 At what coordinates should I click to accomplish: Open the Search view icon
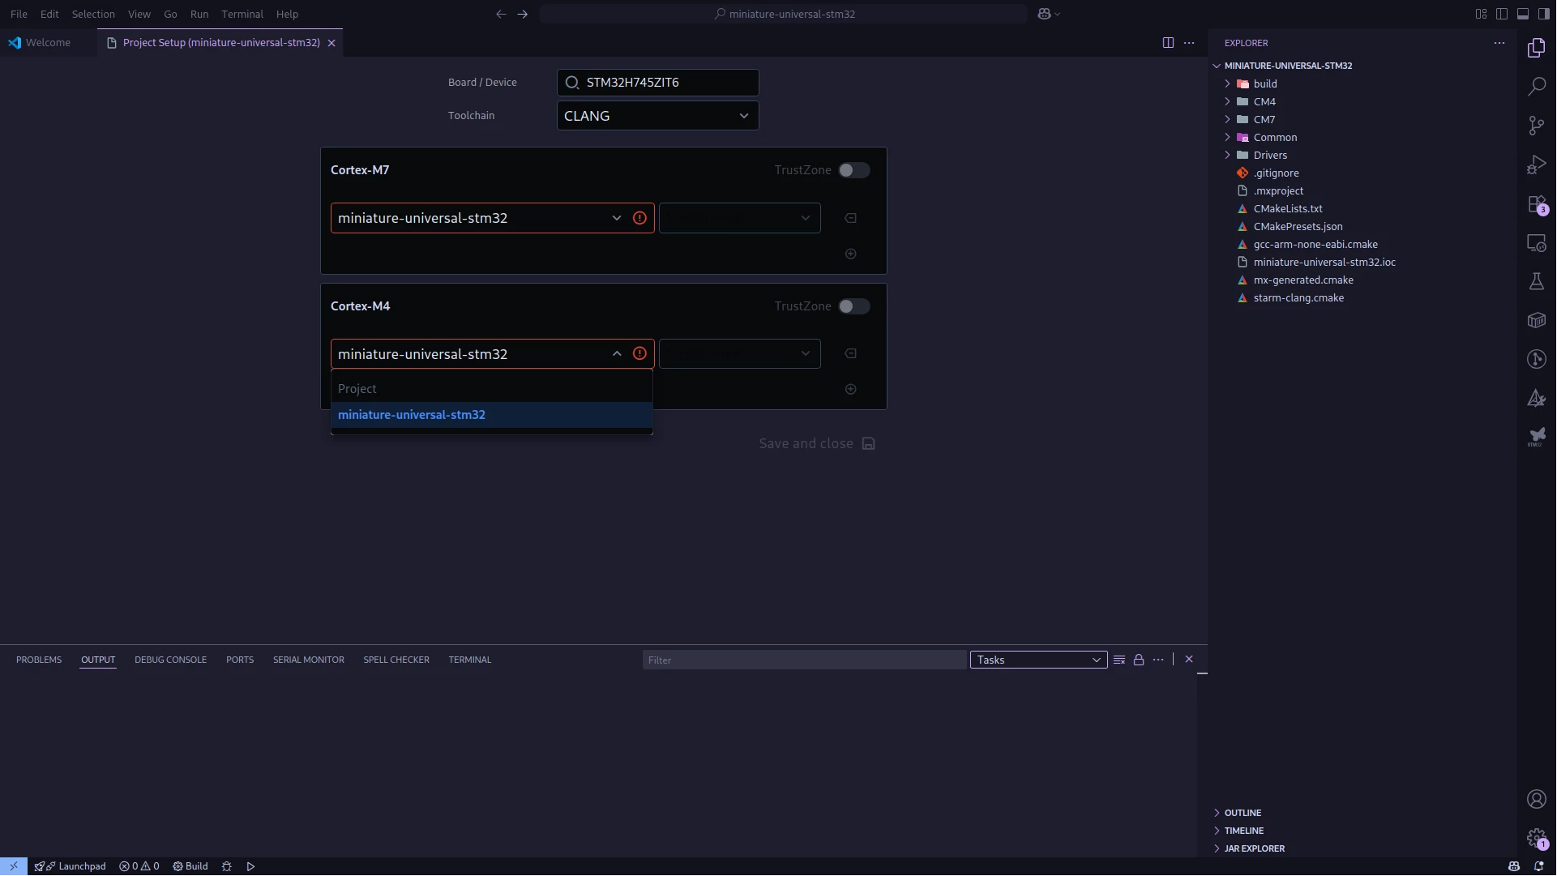[1536, 87]
